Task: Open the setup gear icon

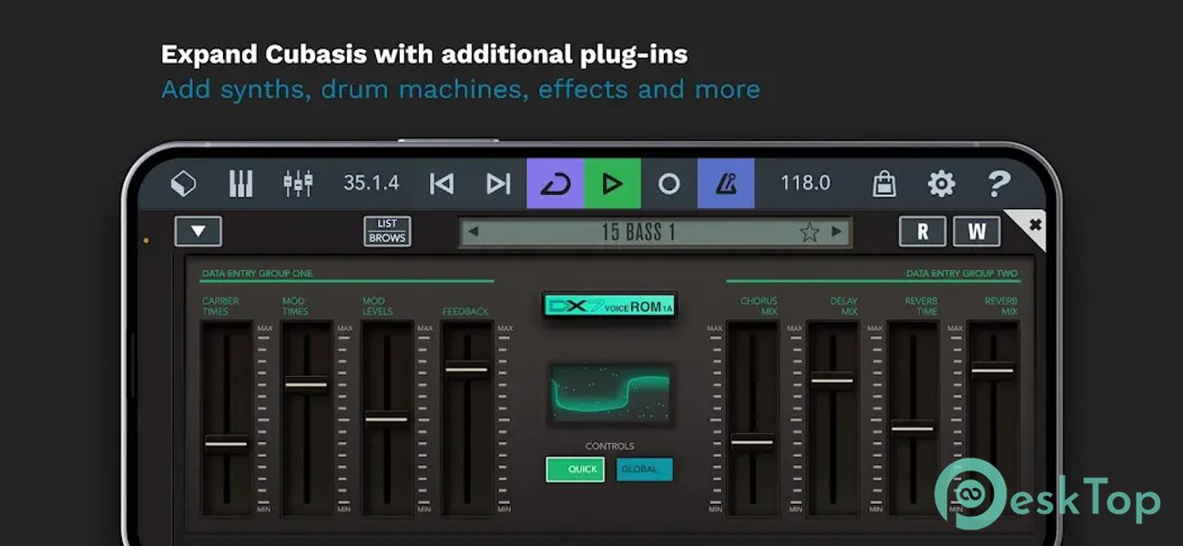Action: click(x=941, y=184)
